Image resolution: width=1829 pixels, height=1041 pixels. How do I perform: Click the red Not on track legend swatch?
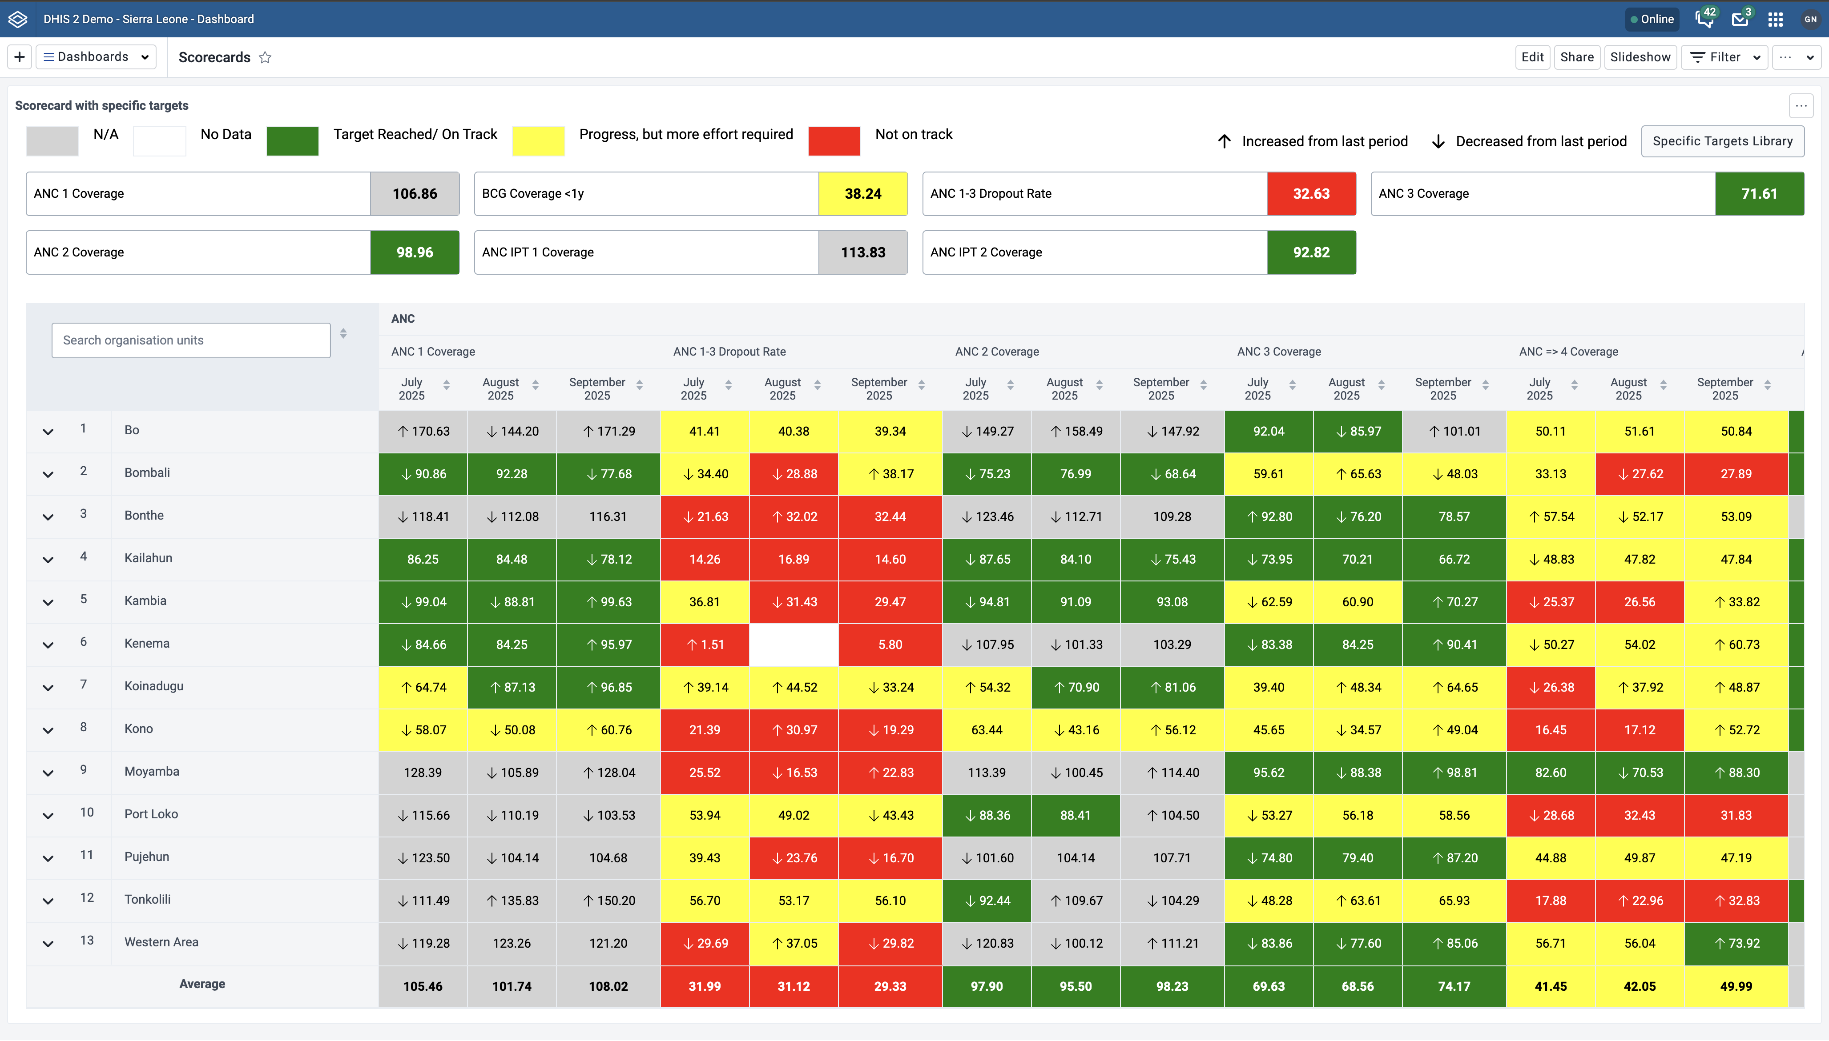(834, 141)
